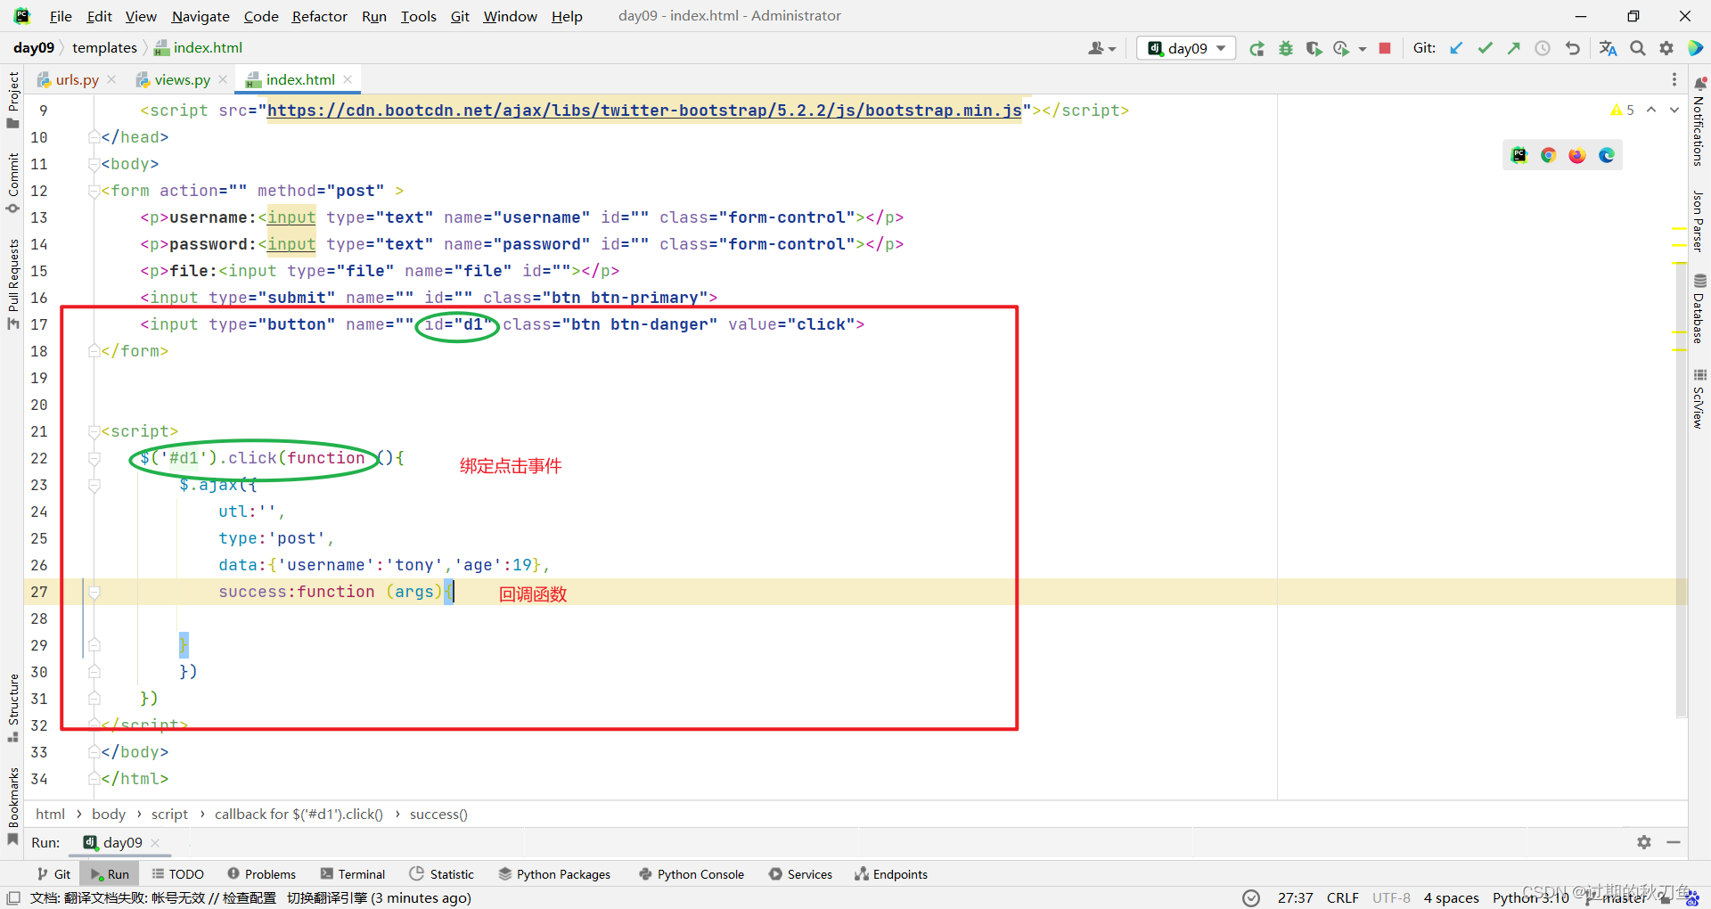Hide the Run tool window
Screen dimensions: 1711x909
[x=1674, y=842]
